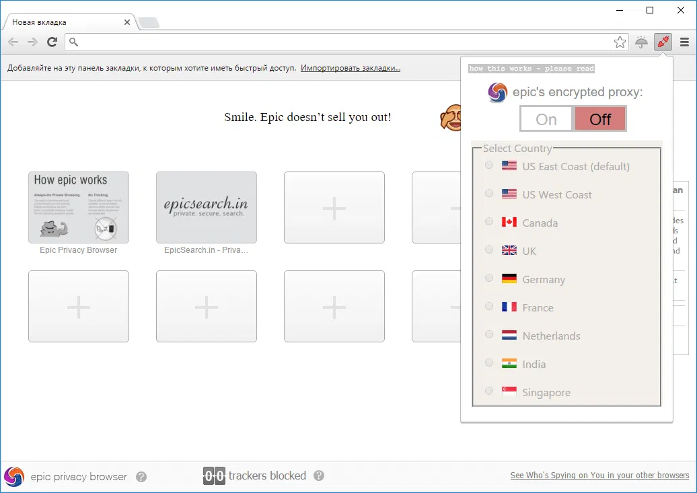The width and height of the screenshot is (697, 493).
Task: Click the Epic logo in proxy popup
Action: (x=497, y=92)
